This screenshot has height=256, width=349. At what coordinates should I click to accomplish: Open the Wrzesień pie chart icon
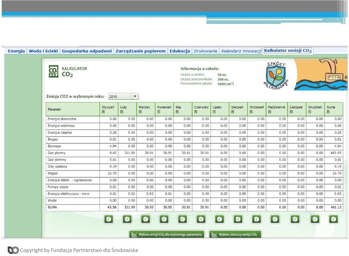[x=256, y=219]
